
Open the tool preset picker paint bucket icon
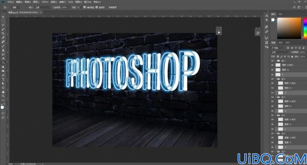5,7
